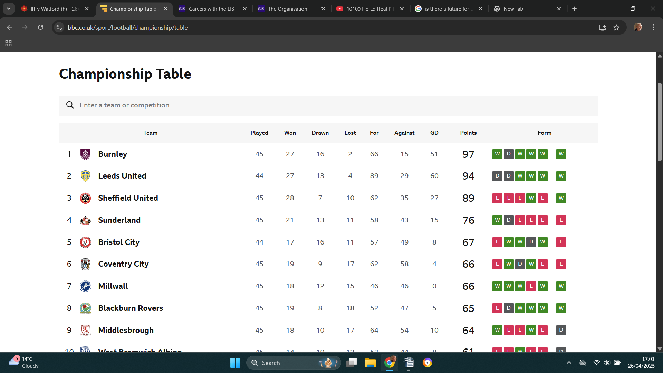663x373 pixels.
Task: Open the Leeds United team link
Action: click(122, 176)
